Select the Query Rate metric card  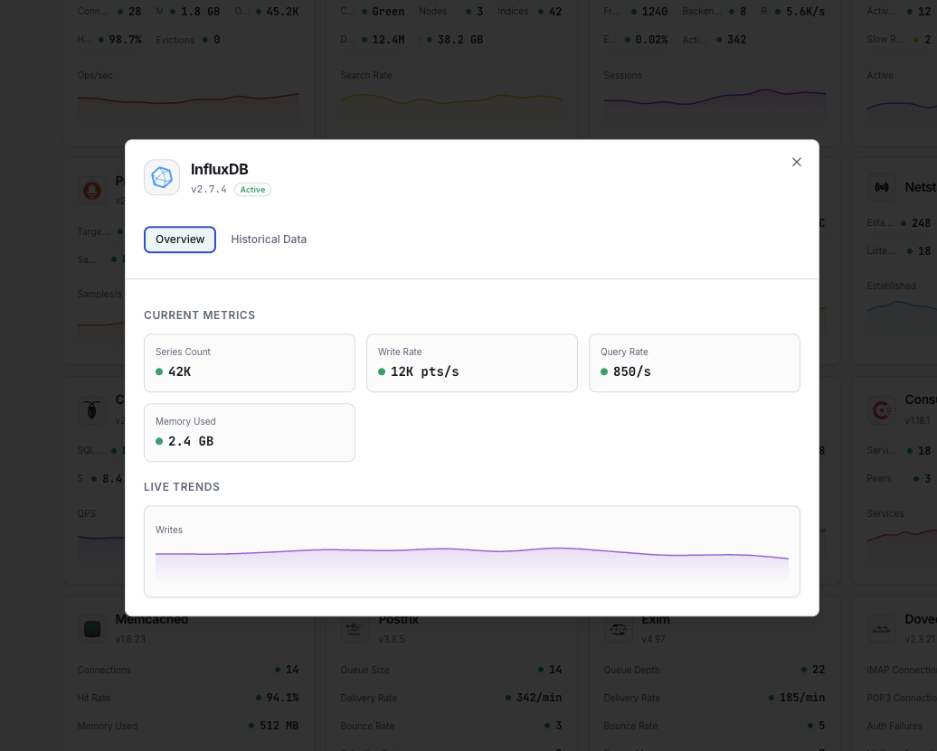(x=694, y=362)
